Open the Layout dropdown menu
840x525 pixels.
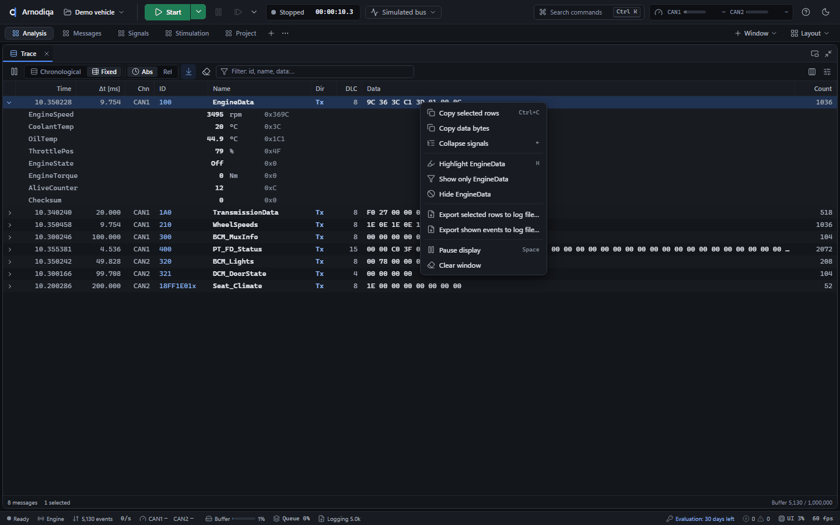810,33
